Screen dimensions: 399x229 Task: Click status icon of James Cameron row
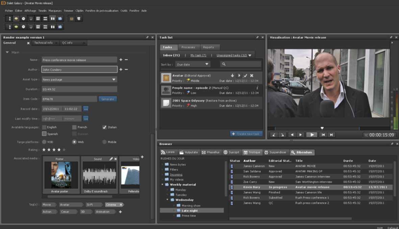pyautogui.click(x=231, y=166)
